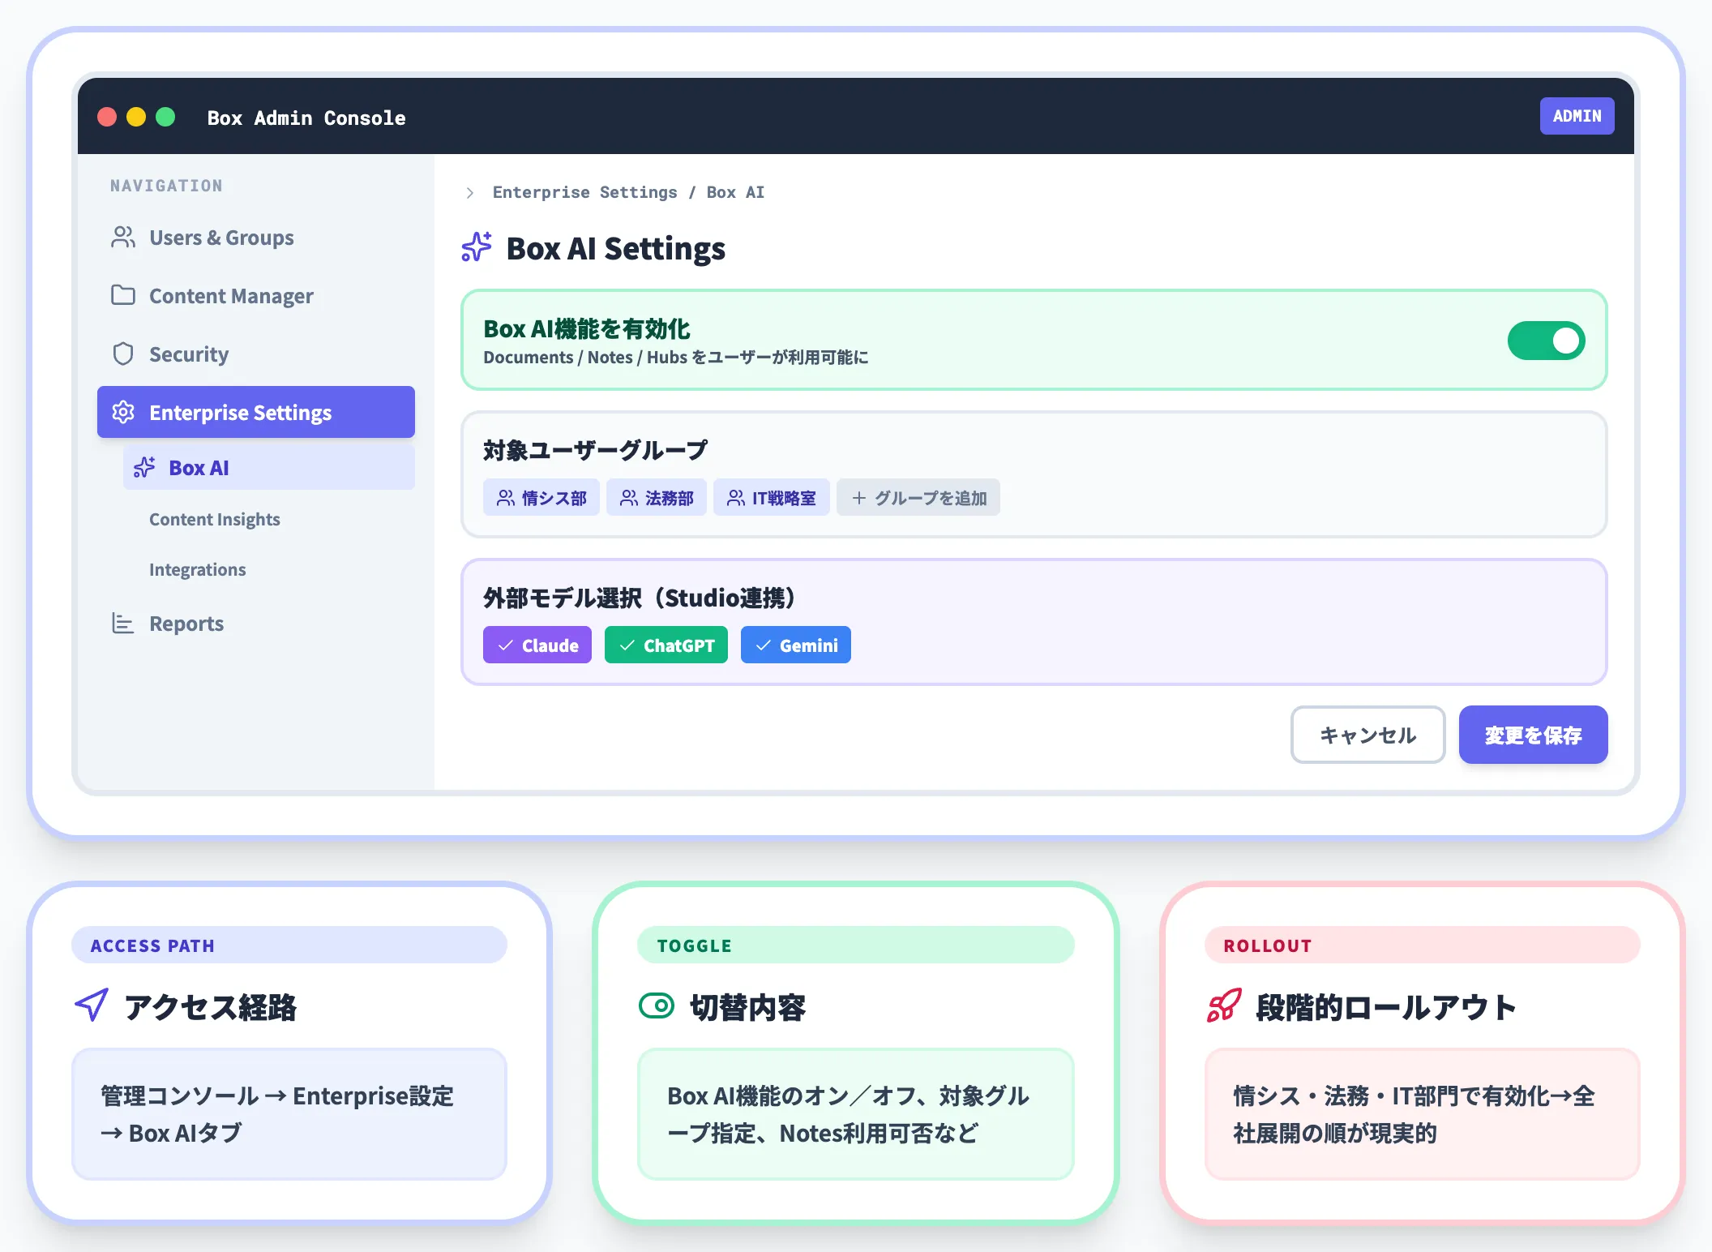1712x1252 pixels.
Task: Click the IT戦略室 group chip
Action: (x=772, y=497)
